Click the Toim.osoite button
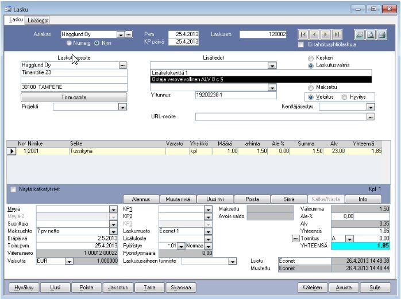401x299 pixels. pos(74,98)
